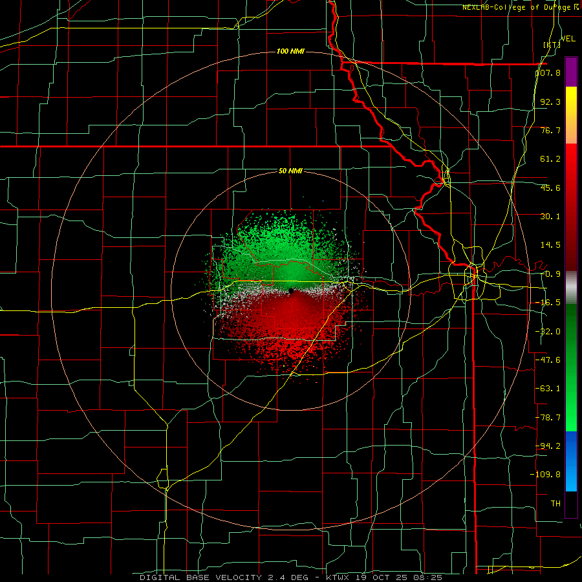Select the 107.8 velocity scale value
The image size is (582, 582).
[x=548, y=72]
